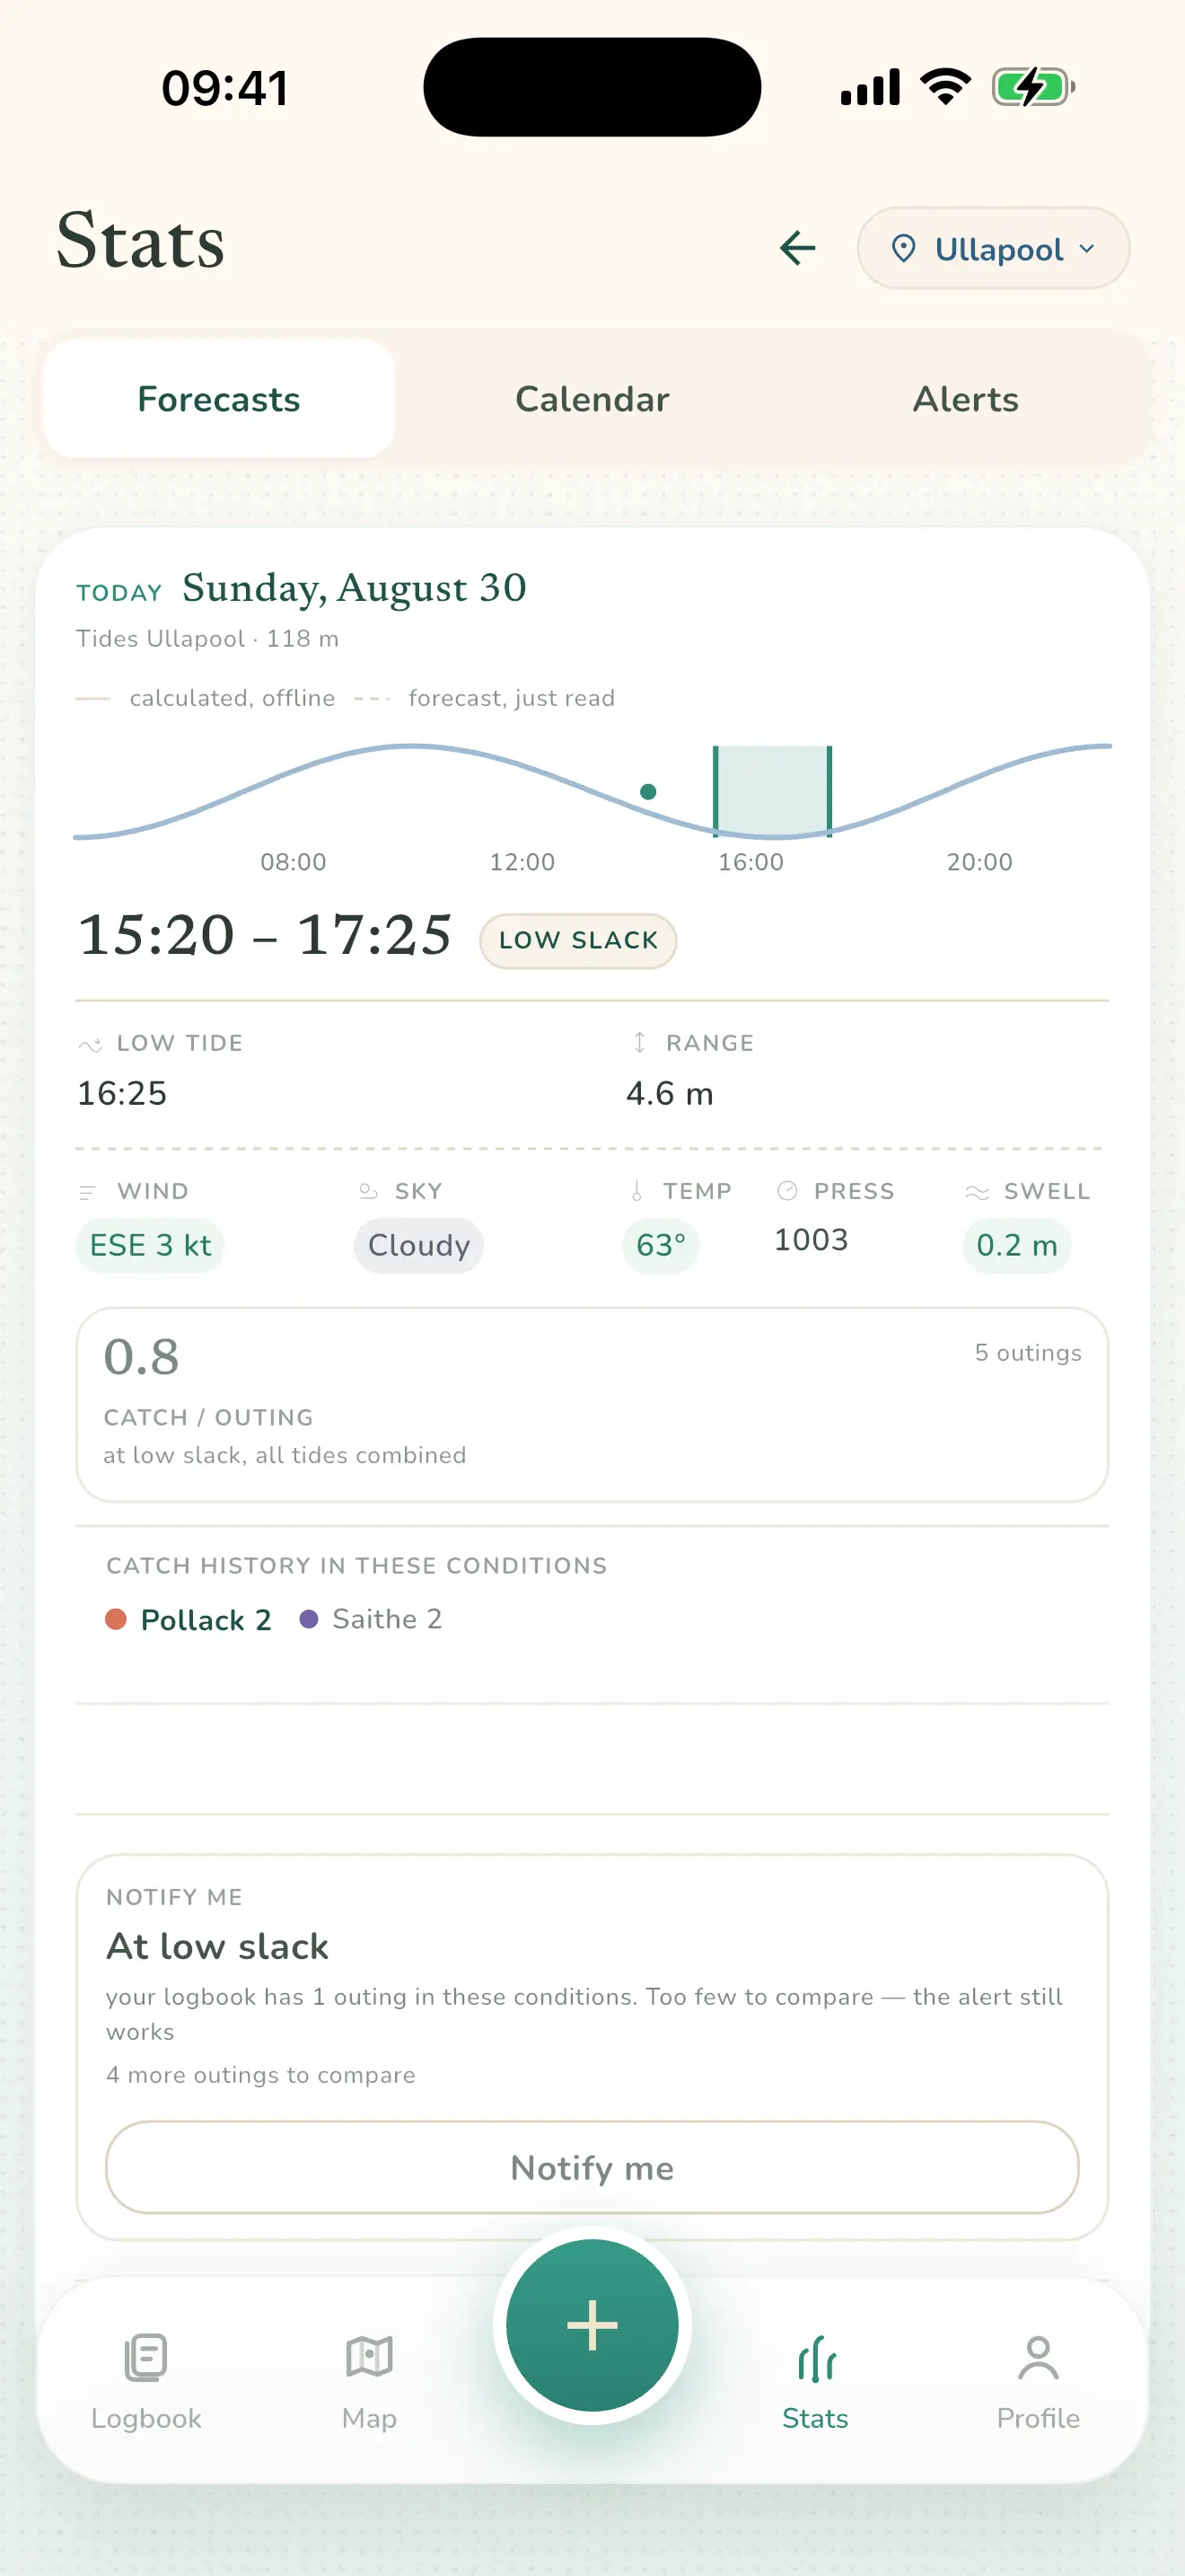Image resolution: width=1185 pixels, height=2576 pixels.
Task: Tap the 63° temperature chip
Action: pyautogui.click(x=661, y=1245)
